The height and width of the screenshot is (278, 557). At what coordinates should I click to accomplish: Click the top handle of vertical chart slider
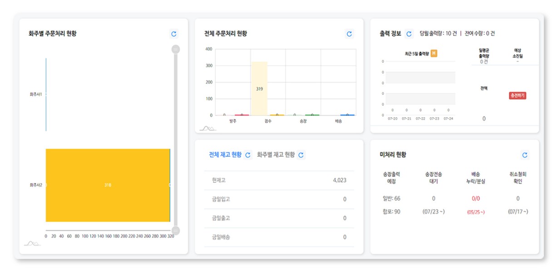[176, 49]
